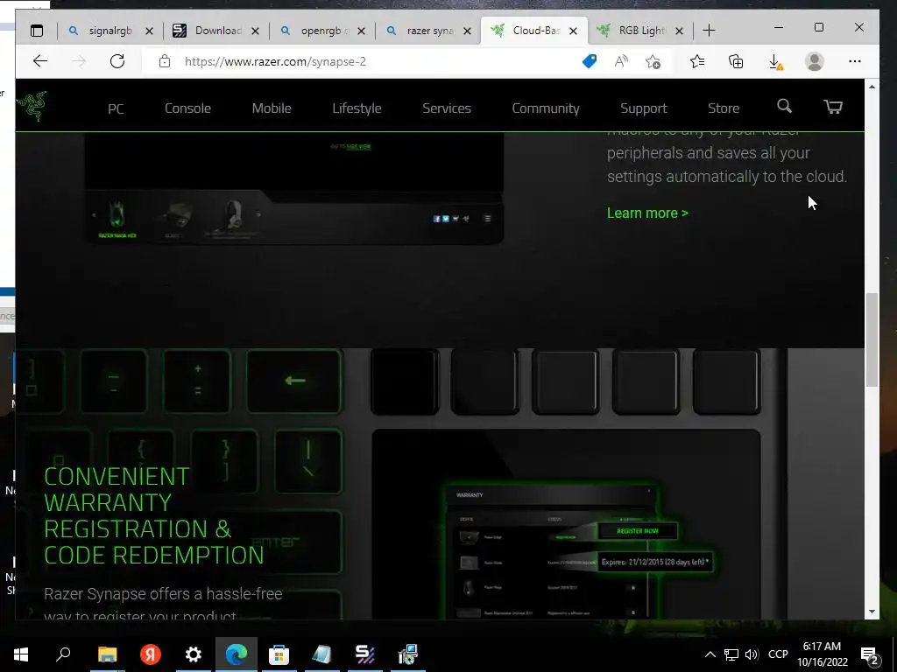Enable Read aloud in address bar
Viewport: 897px width, 672px height.
tap(621, 61)
